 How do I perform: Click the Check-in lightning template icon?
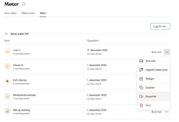click(x=7, y=66)
